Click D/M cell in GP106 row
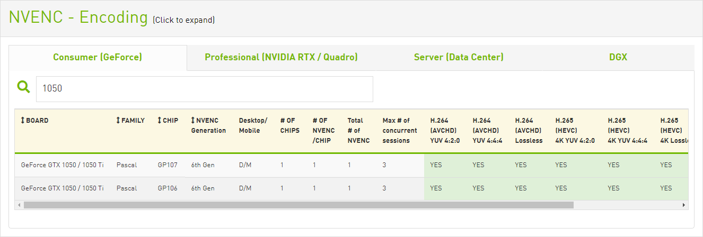 [x=245, y=188]
